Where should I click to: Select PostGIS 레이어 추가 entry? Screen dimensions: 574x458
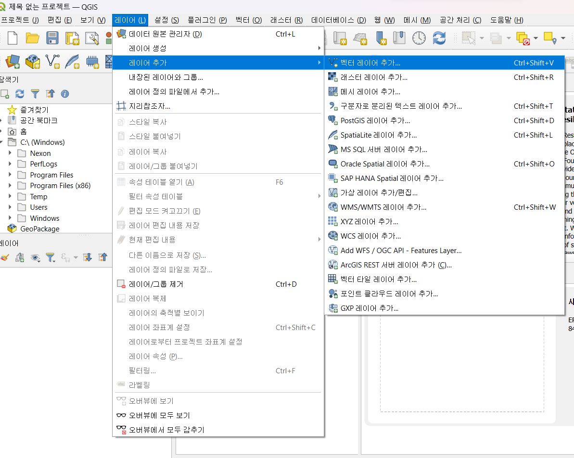pyautogui.click(x=445, y=120)
